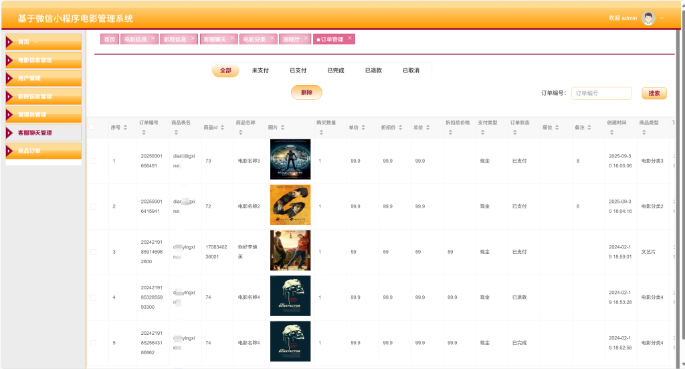Sort the 商品id column arrows

click(x=222, y=128)
